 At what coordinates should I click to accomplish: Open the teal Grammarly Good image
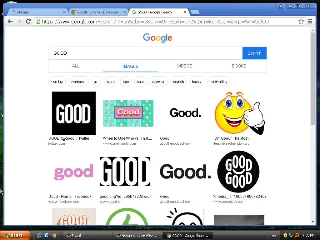pos(128,113)
